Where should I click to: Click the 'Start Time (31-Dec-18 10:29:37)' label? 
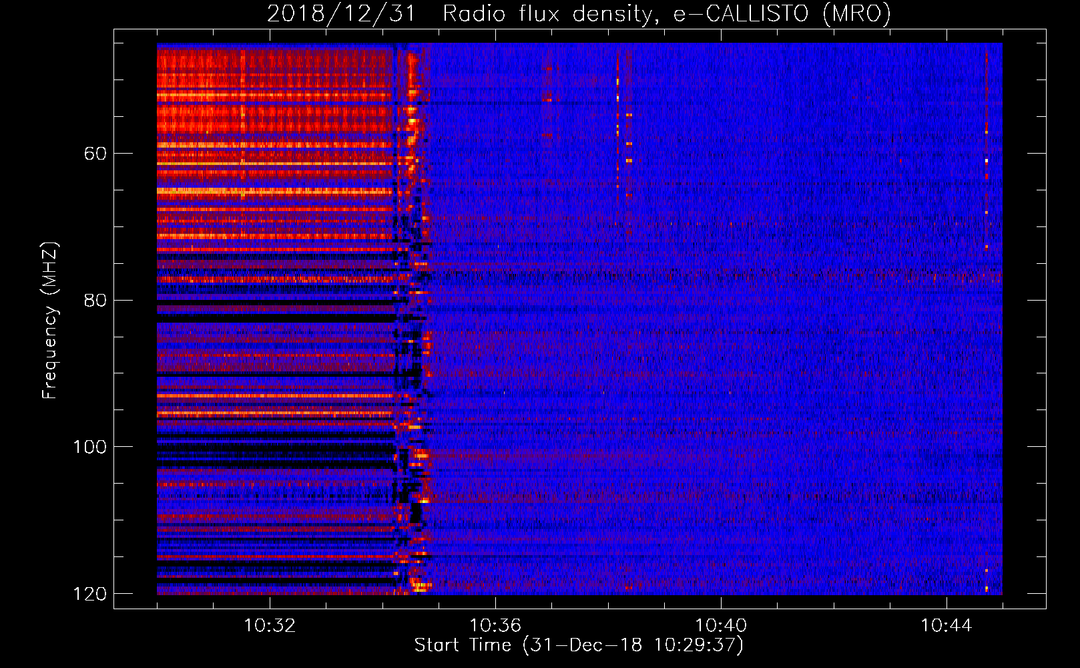[x=579, y=645]
